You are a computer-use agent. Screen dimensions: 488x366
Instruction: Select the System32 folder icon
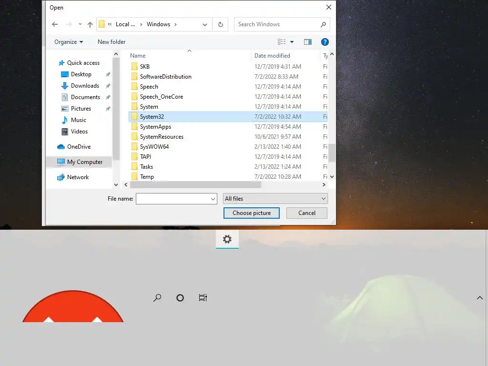134,117
